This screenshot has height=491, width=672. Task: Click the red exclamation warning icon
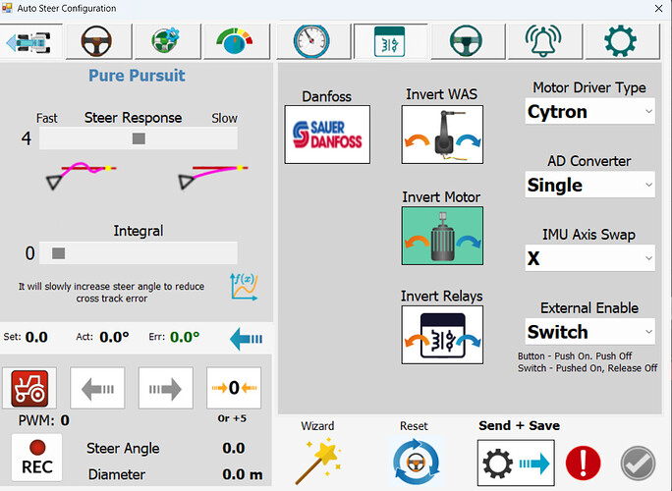pyautogui.click(x=583, y=463)
